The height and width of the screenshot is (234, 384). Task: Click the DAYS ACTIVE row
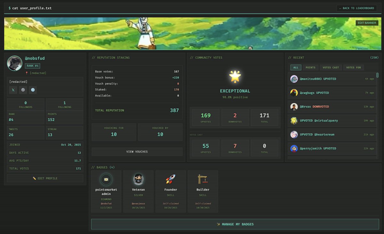click(45, 153)
